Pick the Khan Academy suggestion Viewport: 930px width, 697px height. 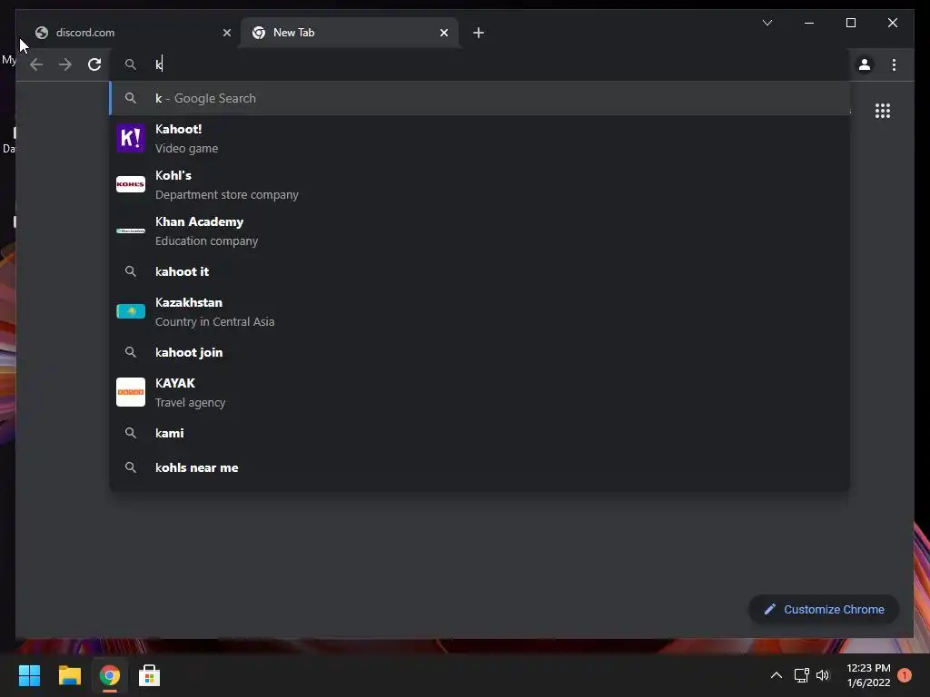coord(480,231)
